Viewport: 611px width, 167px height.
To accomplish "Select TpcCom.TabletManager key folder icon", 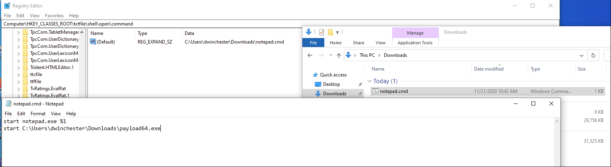I will (25, 32).
